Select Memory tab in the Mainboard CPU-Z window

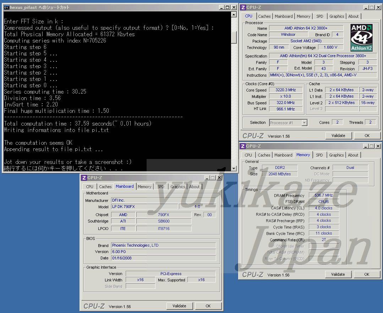(144, 187)
